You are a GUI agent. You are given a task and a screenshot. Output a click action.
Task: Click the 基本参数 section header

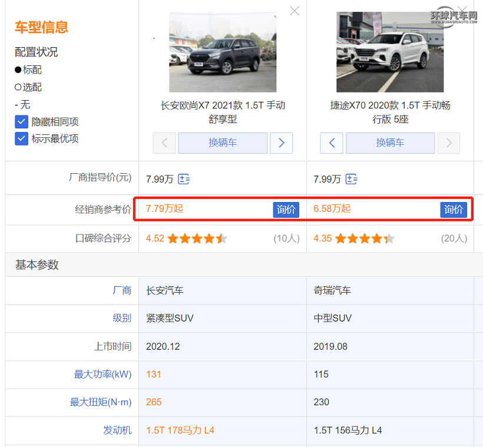point(37,264)
